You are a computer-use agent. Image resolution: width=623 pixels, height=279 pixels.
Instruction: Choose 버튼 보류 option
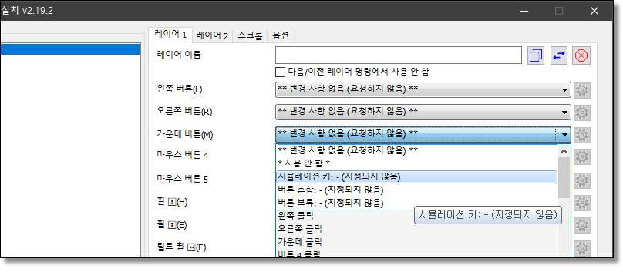pos(417,203)
